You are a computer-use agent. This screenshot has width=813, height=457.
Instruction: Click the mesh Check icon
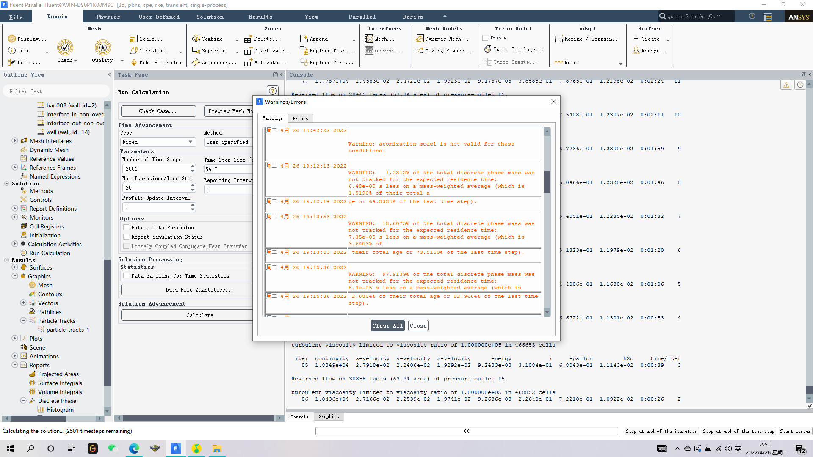tap(65, 47)
